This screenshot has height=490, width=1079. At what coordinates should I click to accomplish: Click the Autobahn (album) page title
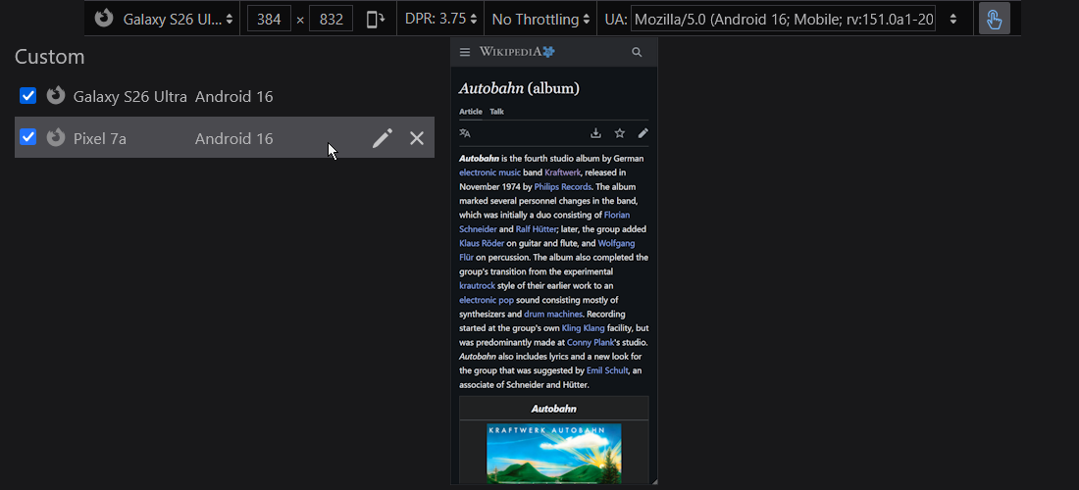click(x=519, y=88)
